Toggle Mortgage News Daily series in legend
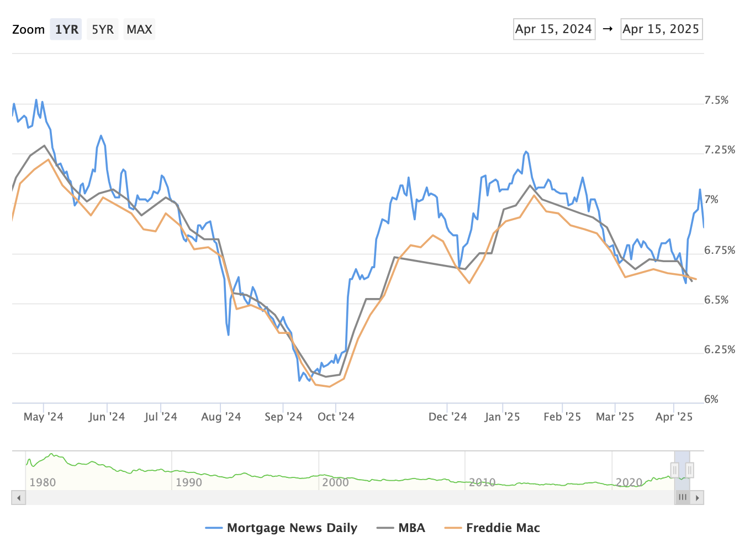 pos(281,528)
